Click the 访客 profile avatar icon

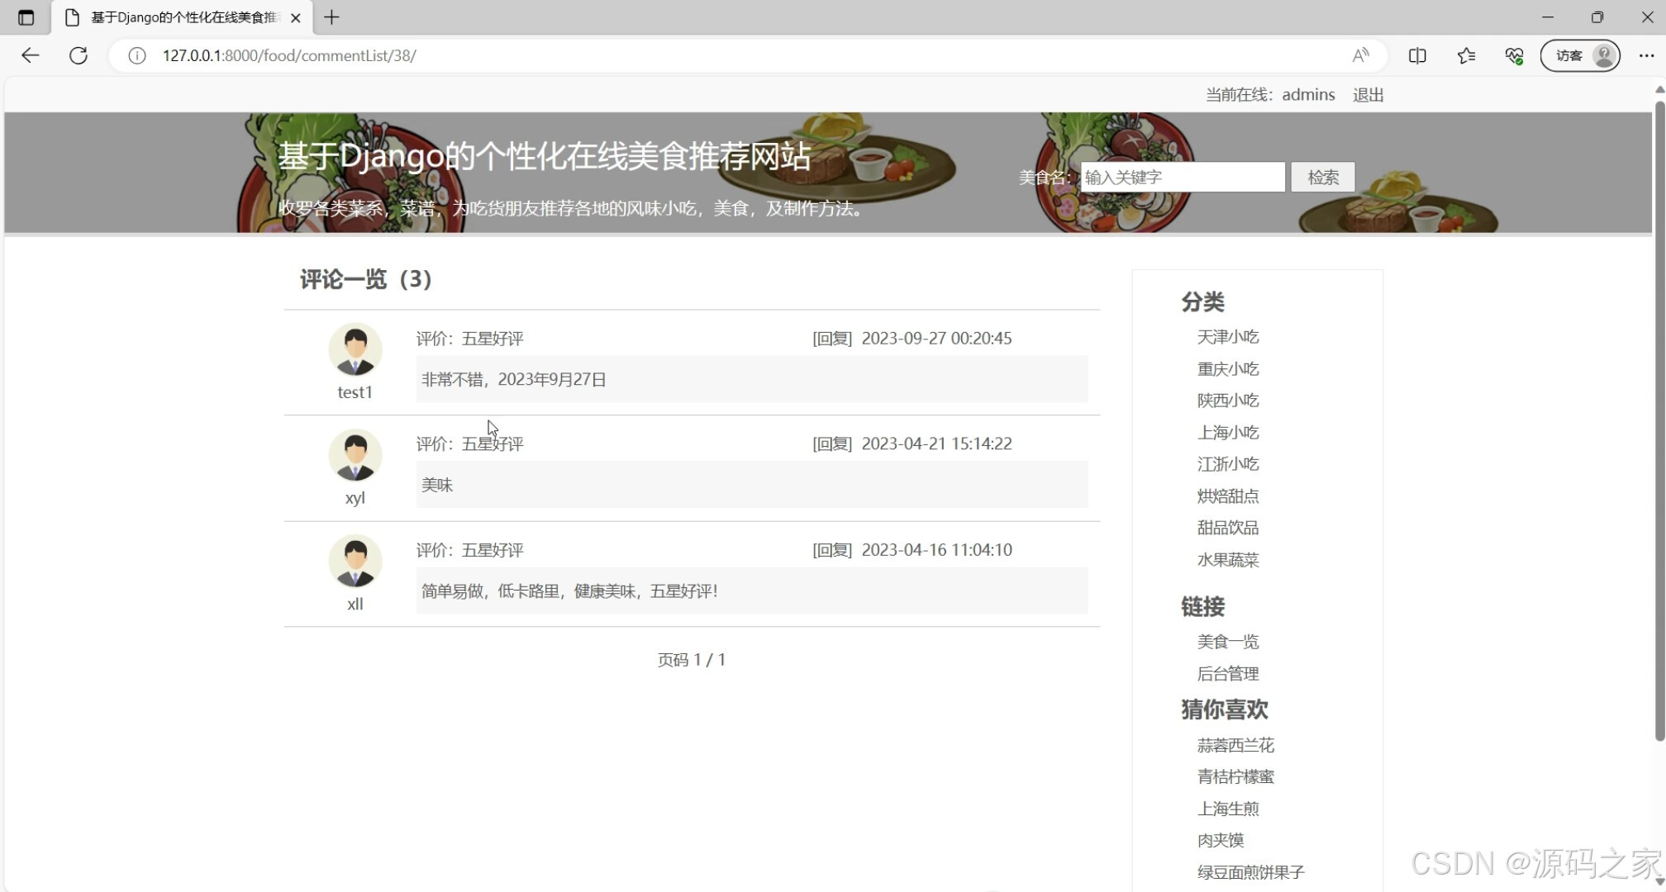(1603, 55)
